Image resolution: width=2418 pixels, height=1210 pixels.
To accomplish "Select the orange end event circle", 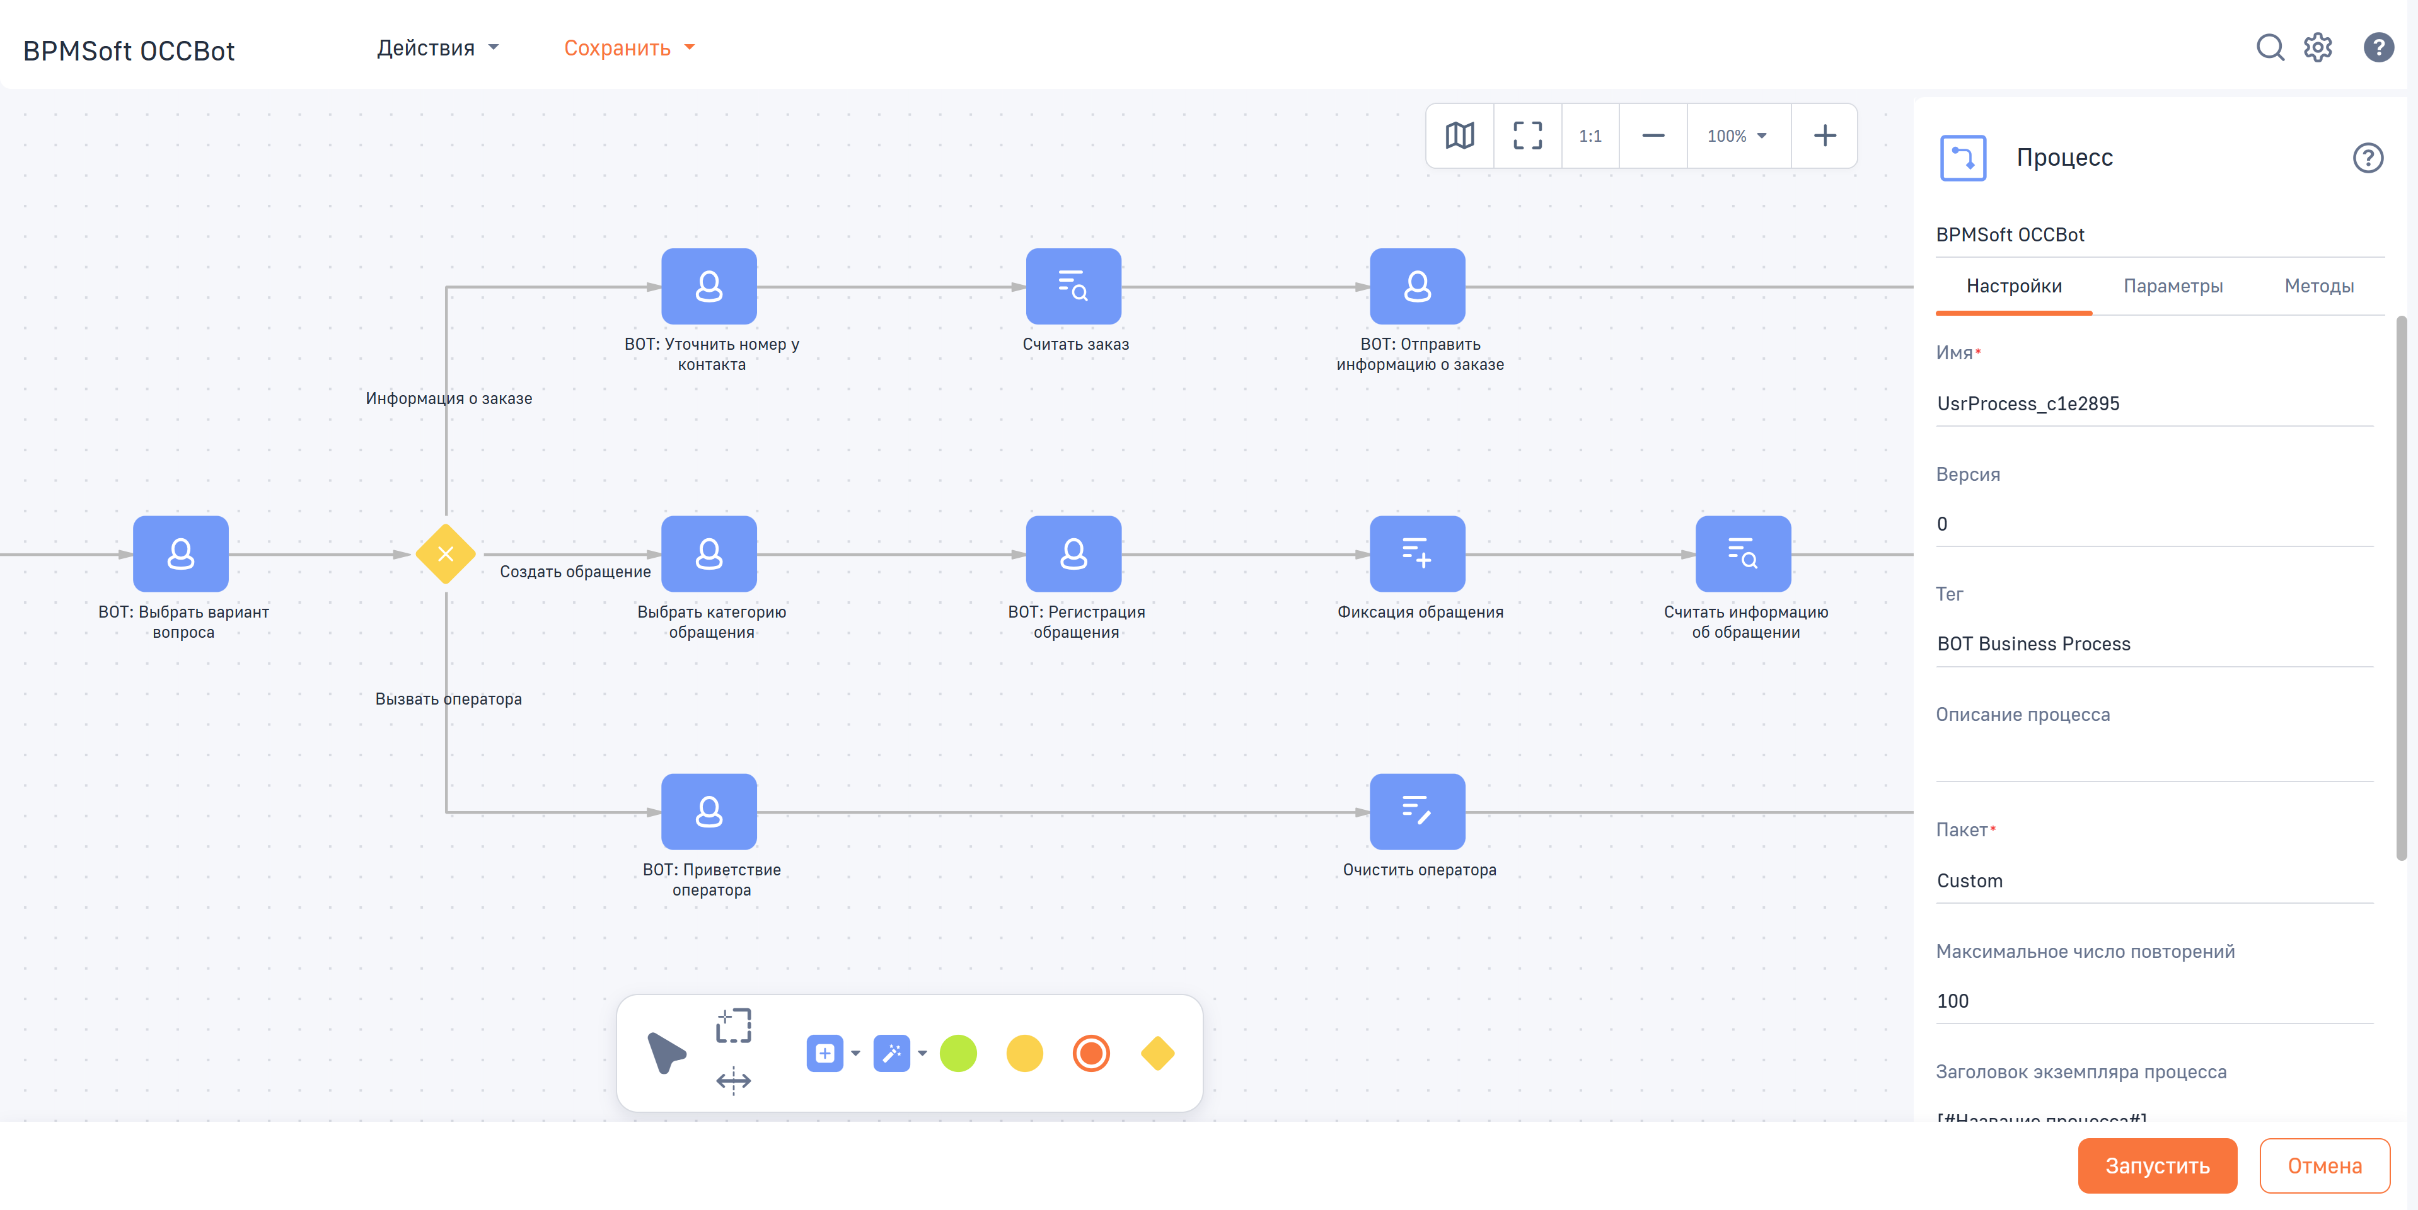I will point(1090,1053).
